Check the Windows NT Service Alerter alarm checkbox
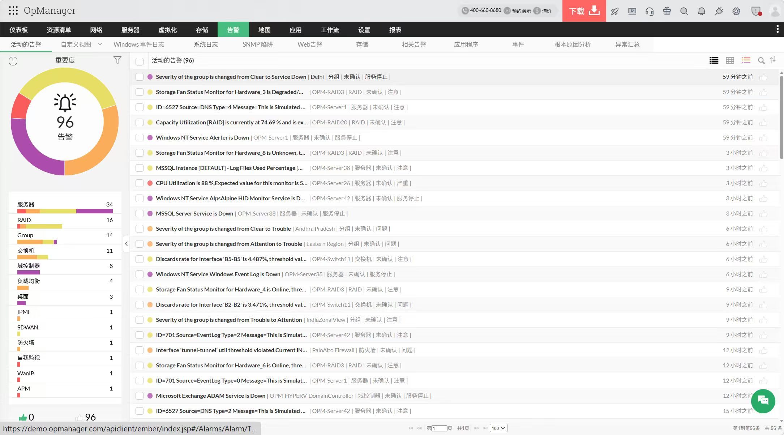Viewport: 784px width, 435px height. click(140, 138)
